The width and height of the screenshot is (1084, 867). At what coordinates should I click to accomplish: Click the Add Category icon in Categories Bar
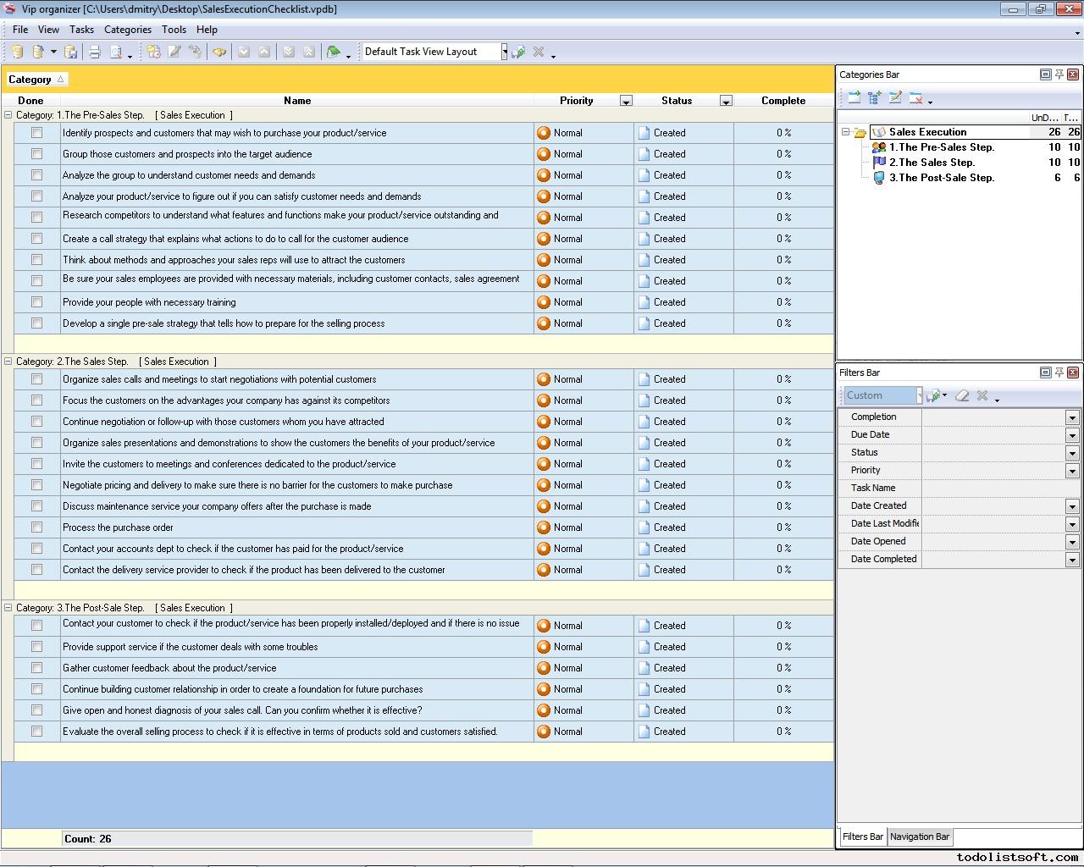854,98
